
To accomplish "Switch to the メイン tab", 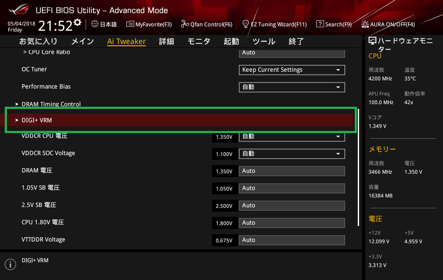I will pos(83,41).
